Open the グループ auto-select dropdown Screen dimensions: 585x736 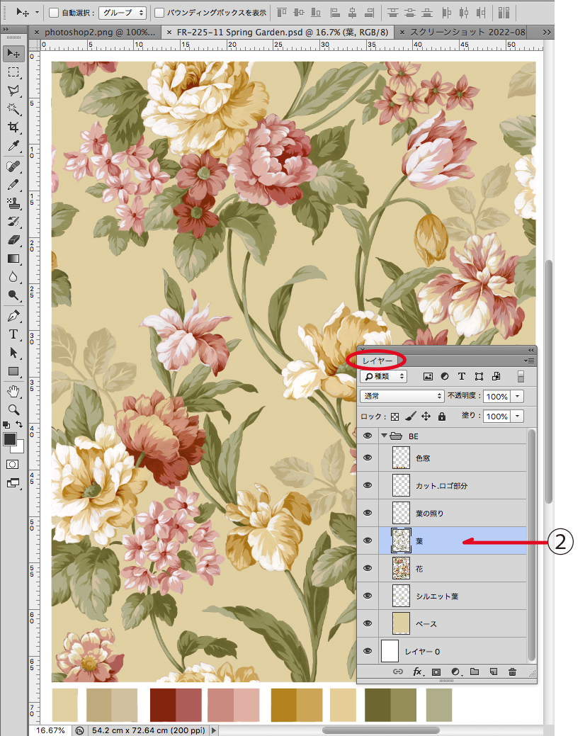click(123, 13)
